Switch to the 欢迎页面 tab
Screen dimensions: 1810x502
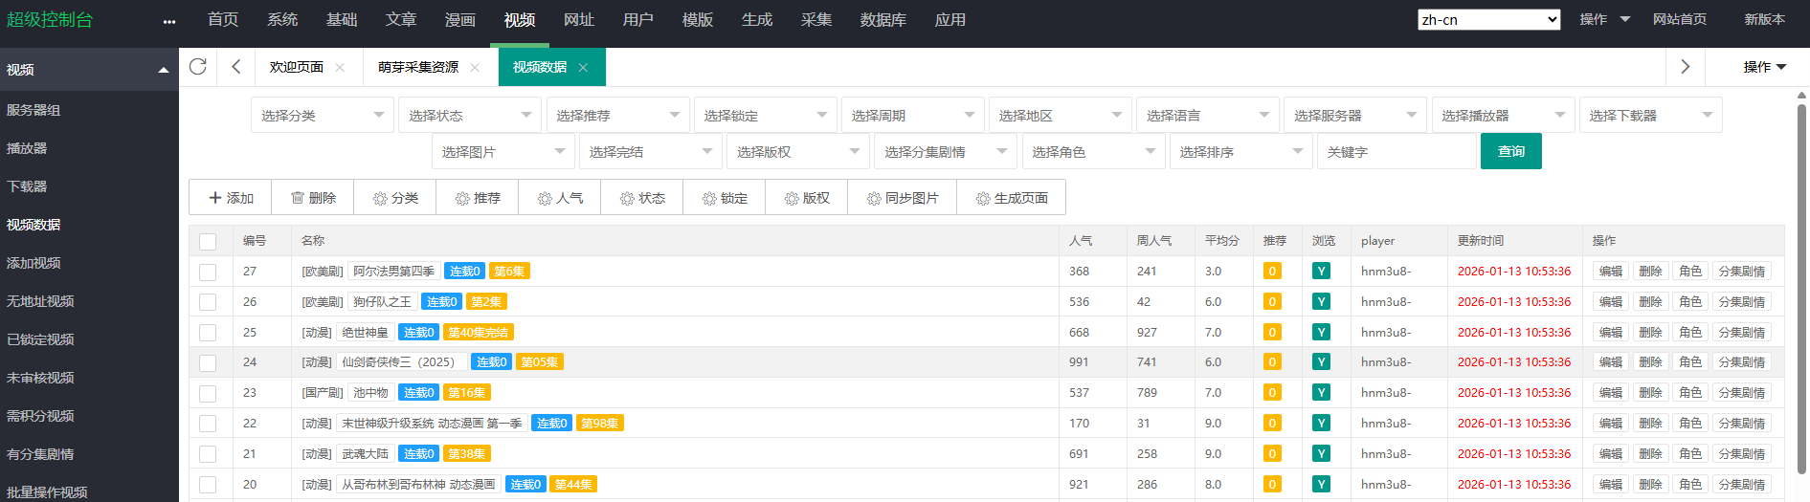pyautogui.click(x=297, y=67)
